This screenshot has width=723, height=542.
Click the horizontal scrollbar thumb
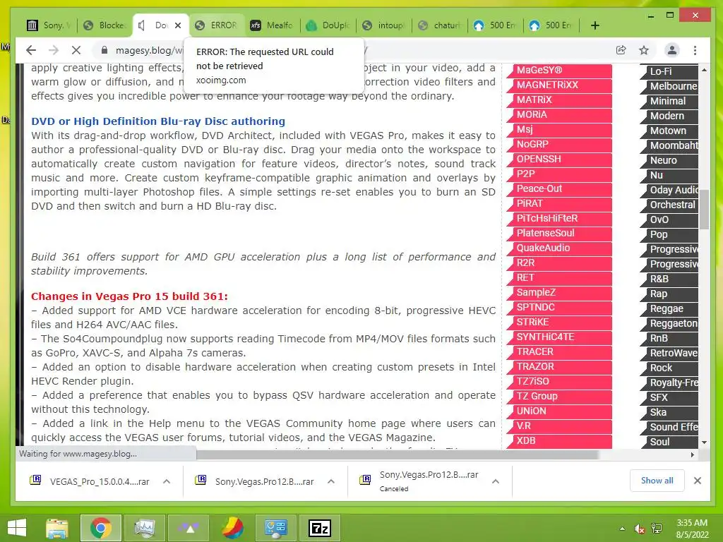pyautogui.click(x=398, y=454)
